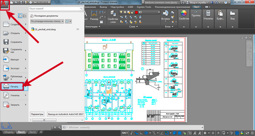
Task: Click 'Выход из Autodesk AutoCAD 2017' button
Action: point(66,114)
